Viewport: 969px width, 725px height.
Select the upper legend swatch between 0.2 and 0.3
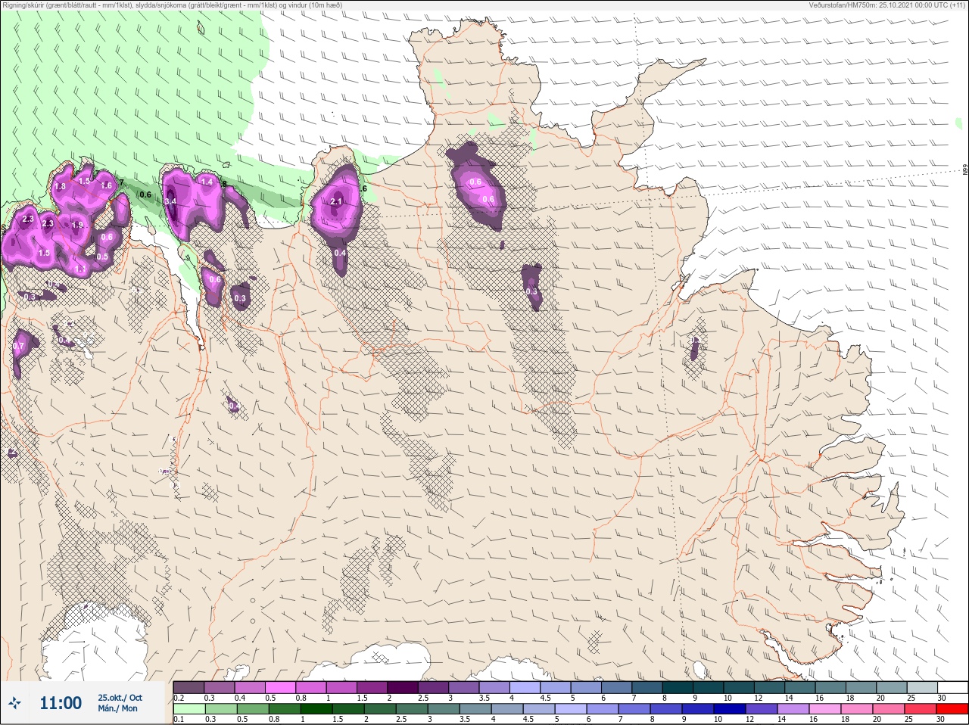point(189,687)
